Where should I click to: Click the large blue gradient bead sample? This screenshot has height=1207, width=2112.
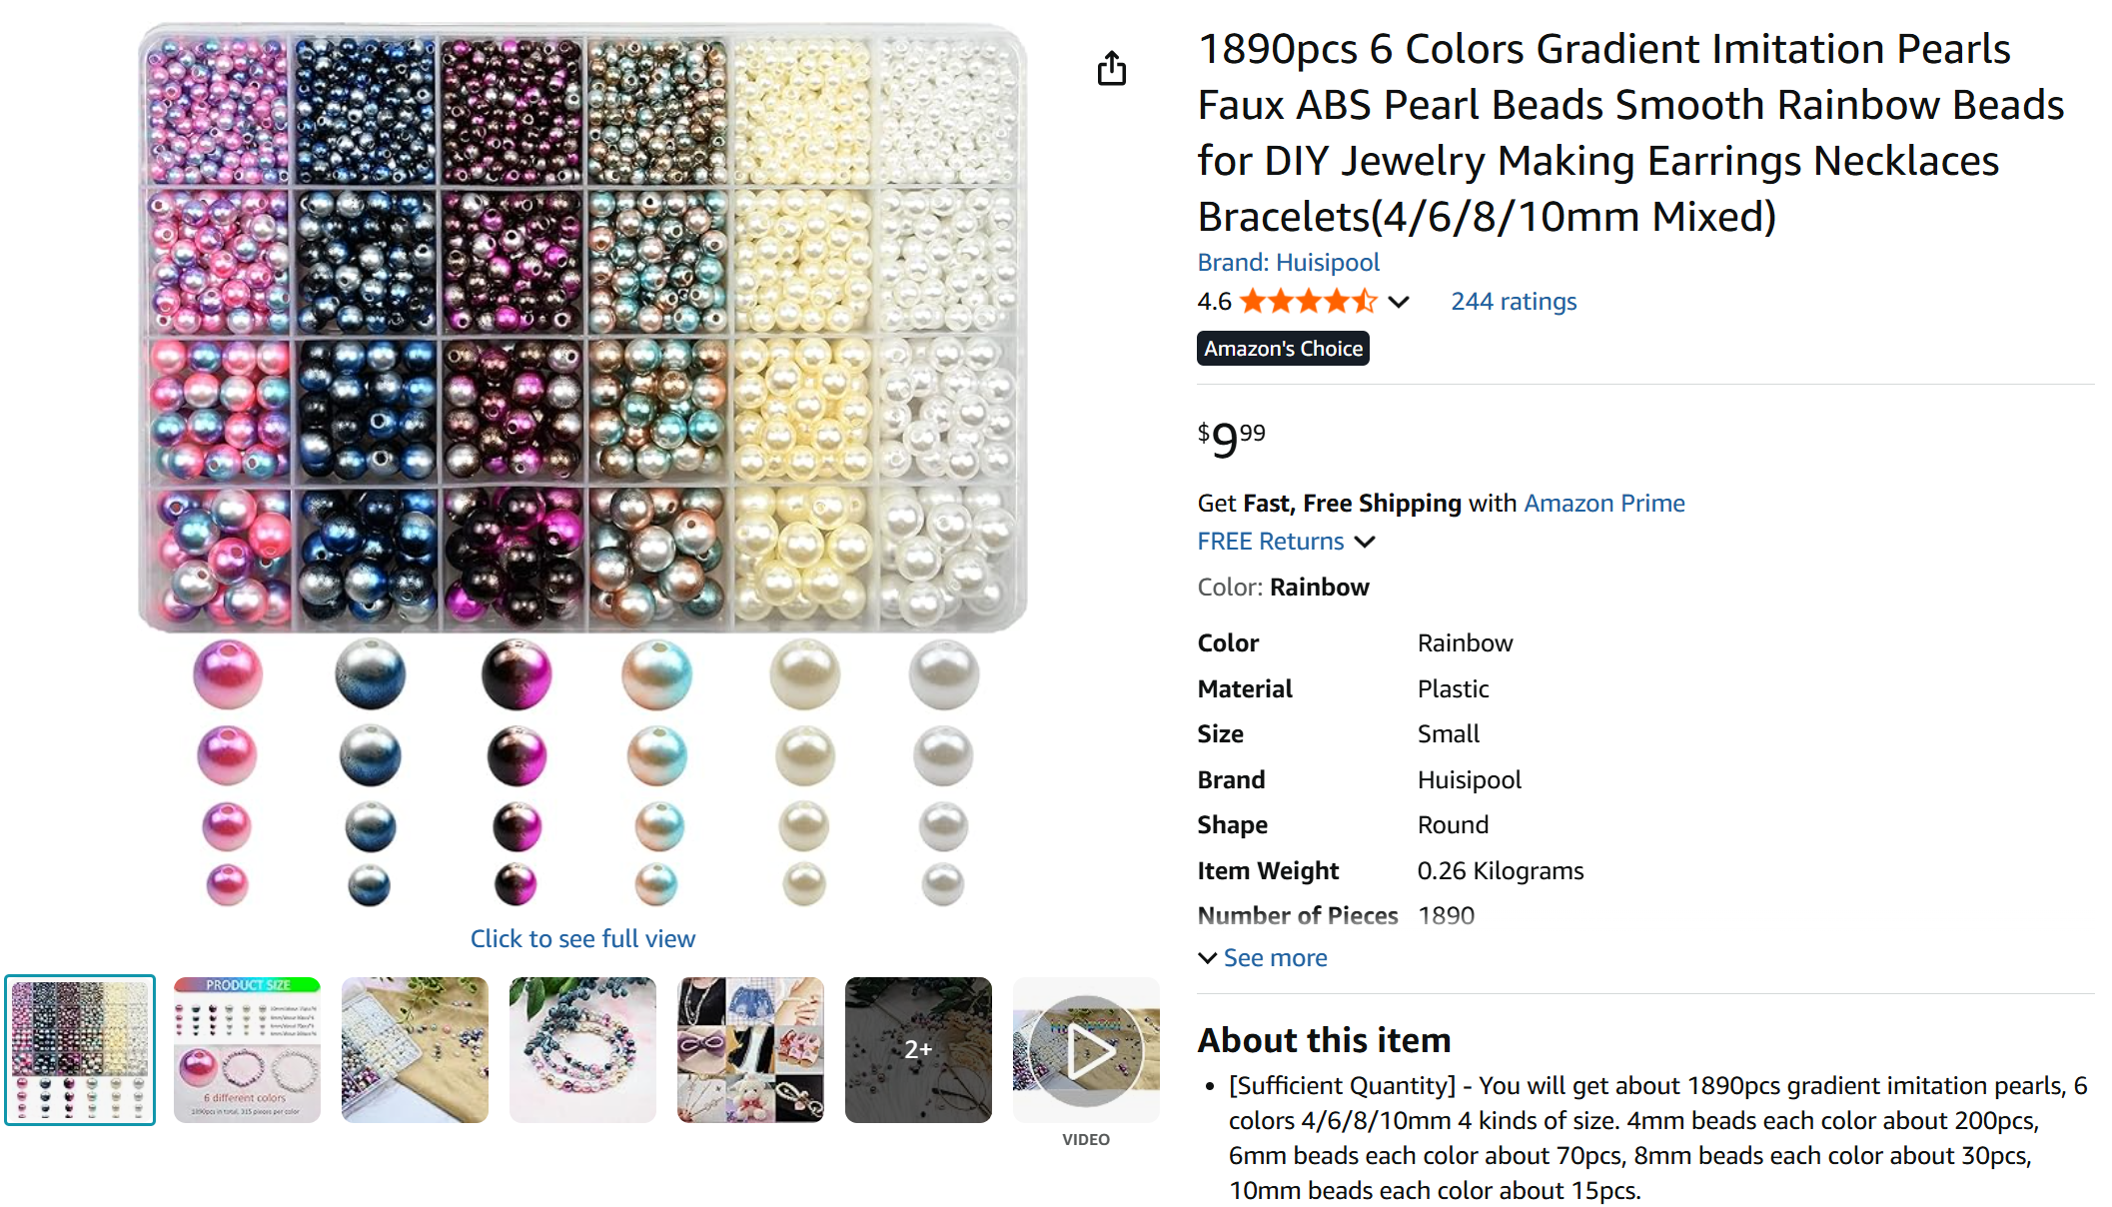click(370, 674)
